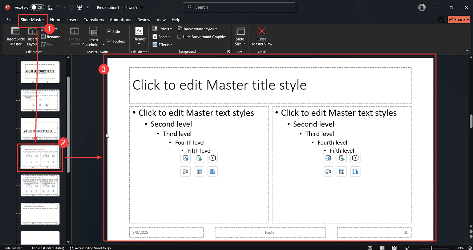Open the Background Styles dropdown
The height and width of the screenshot is (250, 473).
coord(197,29)
